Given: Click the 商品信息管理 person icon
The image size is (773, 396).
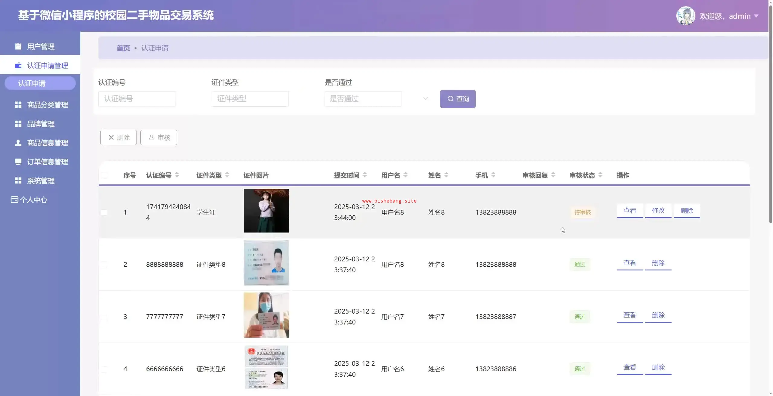Looking at the screenshot, I should 18,143.
